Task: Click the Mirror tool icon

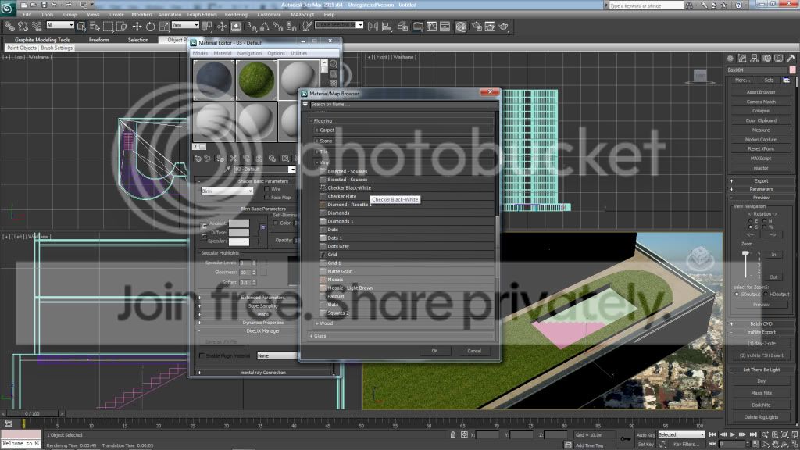Action: [x=373, y=27]
